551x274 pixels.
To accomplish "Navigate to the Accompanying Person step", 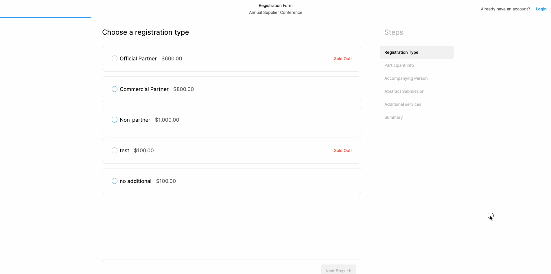I will click(x=406, y=78).
